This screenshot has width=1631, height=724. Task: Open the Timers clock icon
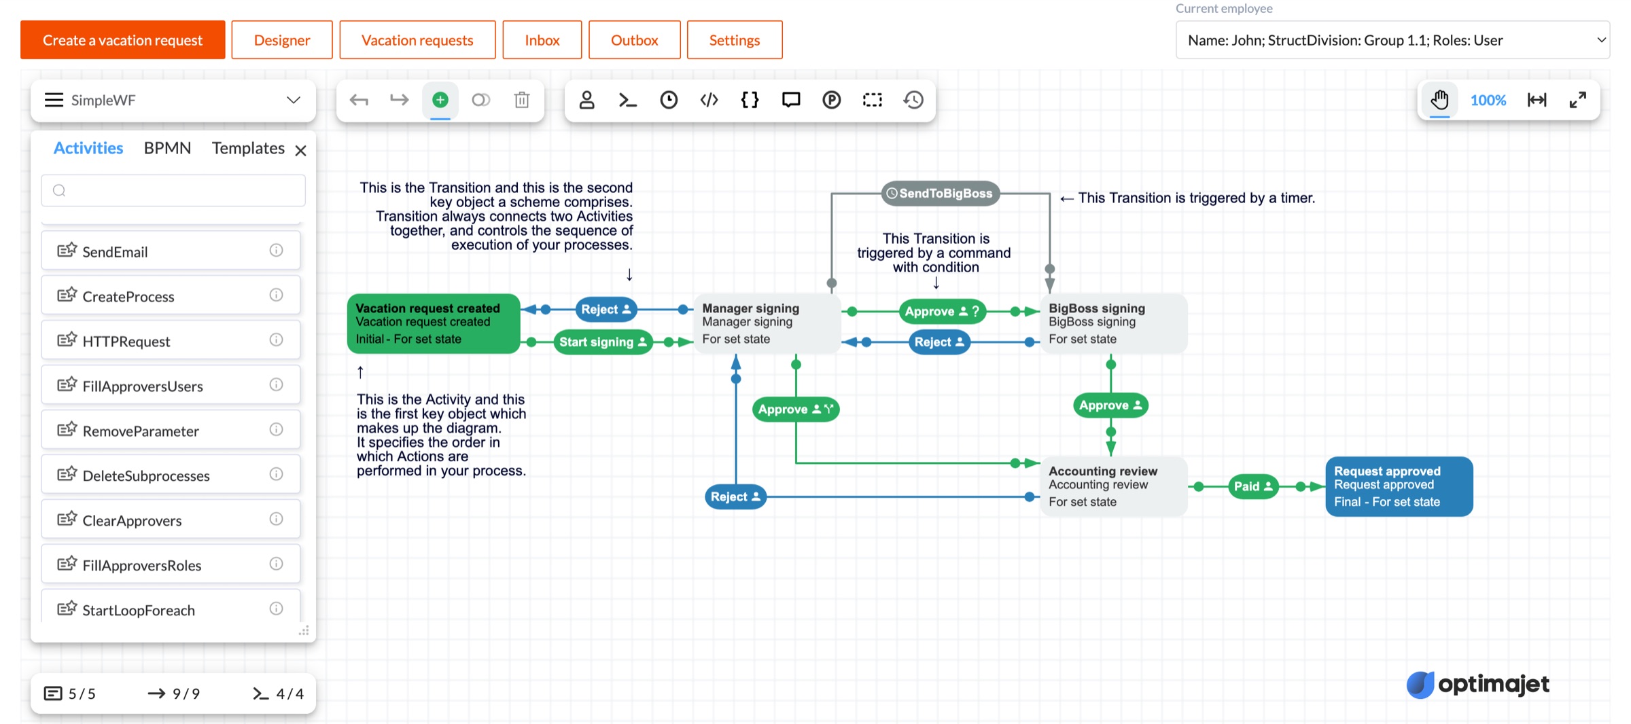(669, 101)
